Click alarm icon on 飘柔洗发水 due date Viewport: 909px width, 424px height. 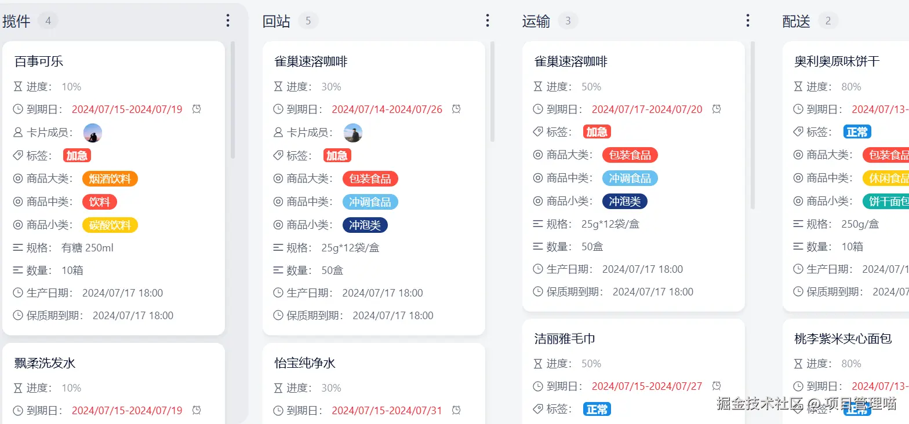(x=197, y=410)
